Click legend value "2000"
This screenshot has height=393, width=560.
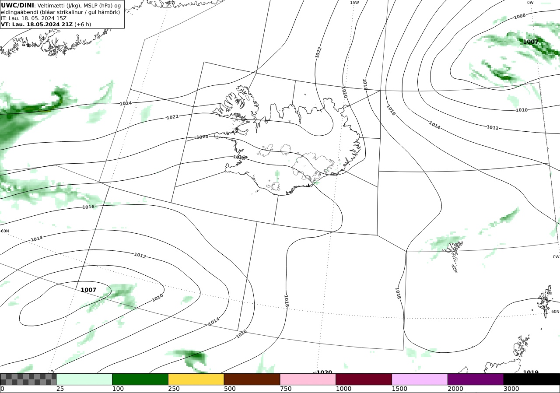[455, 389]
